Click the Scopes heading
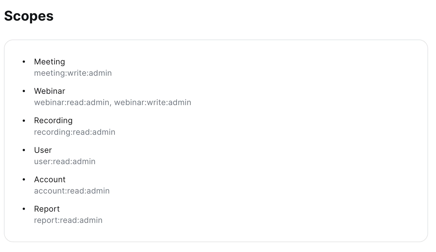 (29, 16)
